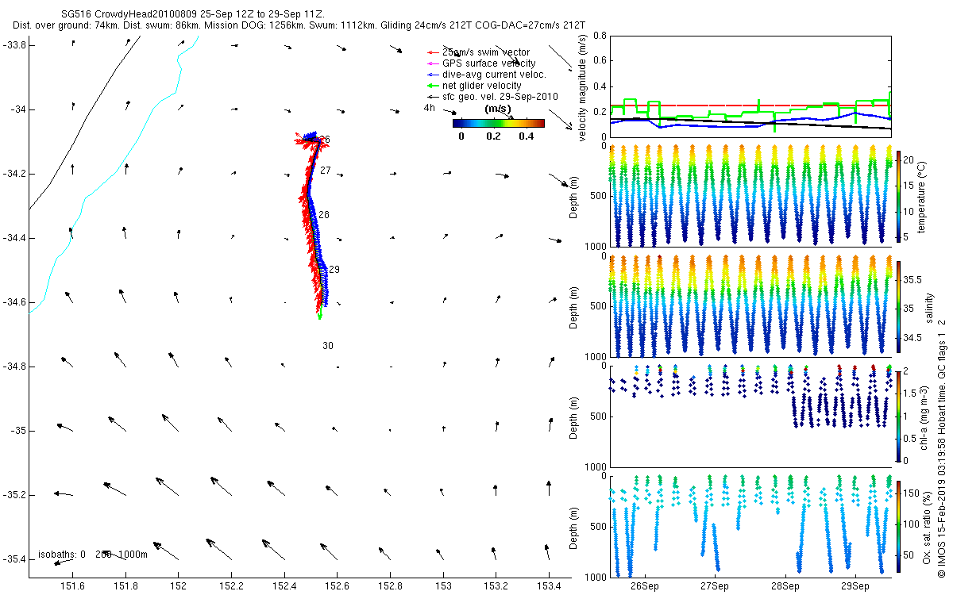
Task: Click the 29Sep tick on time axis
Action: pyautogui.click(x=855, y=586)
